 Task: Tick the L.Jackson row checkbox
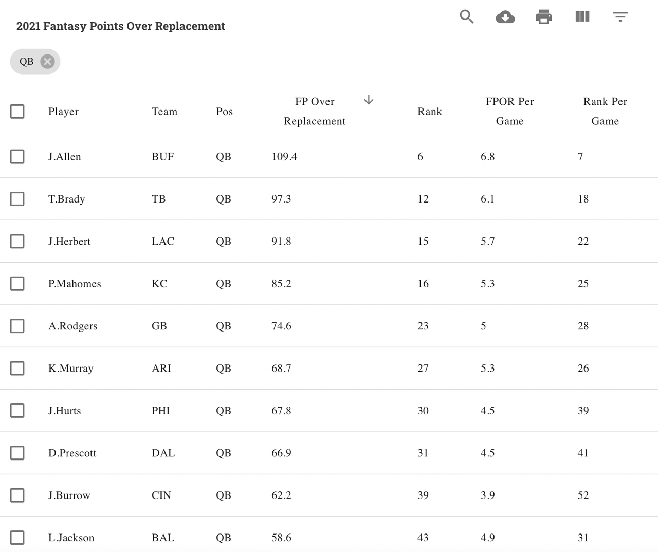tap(17, 538)
